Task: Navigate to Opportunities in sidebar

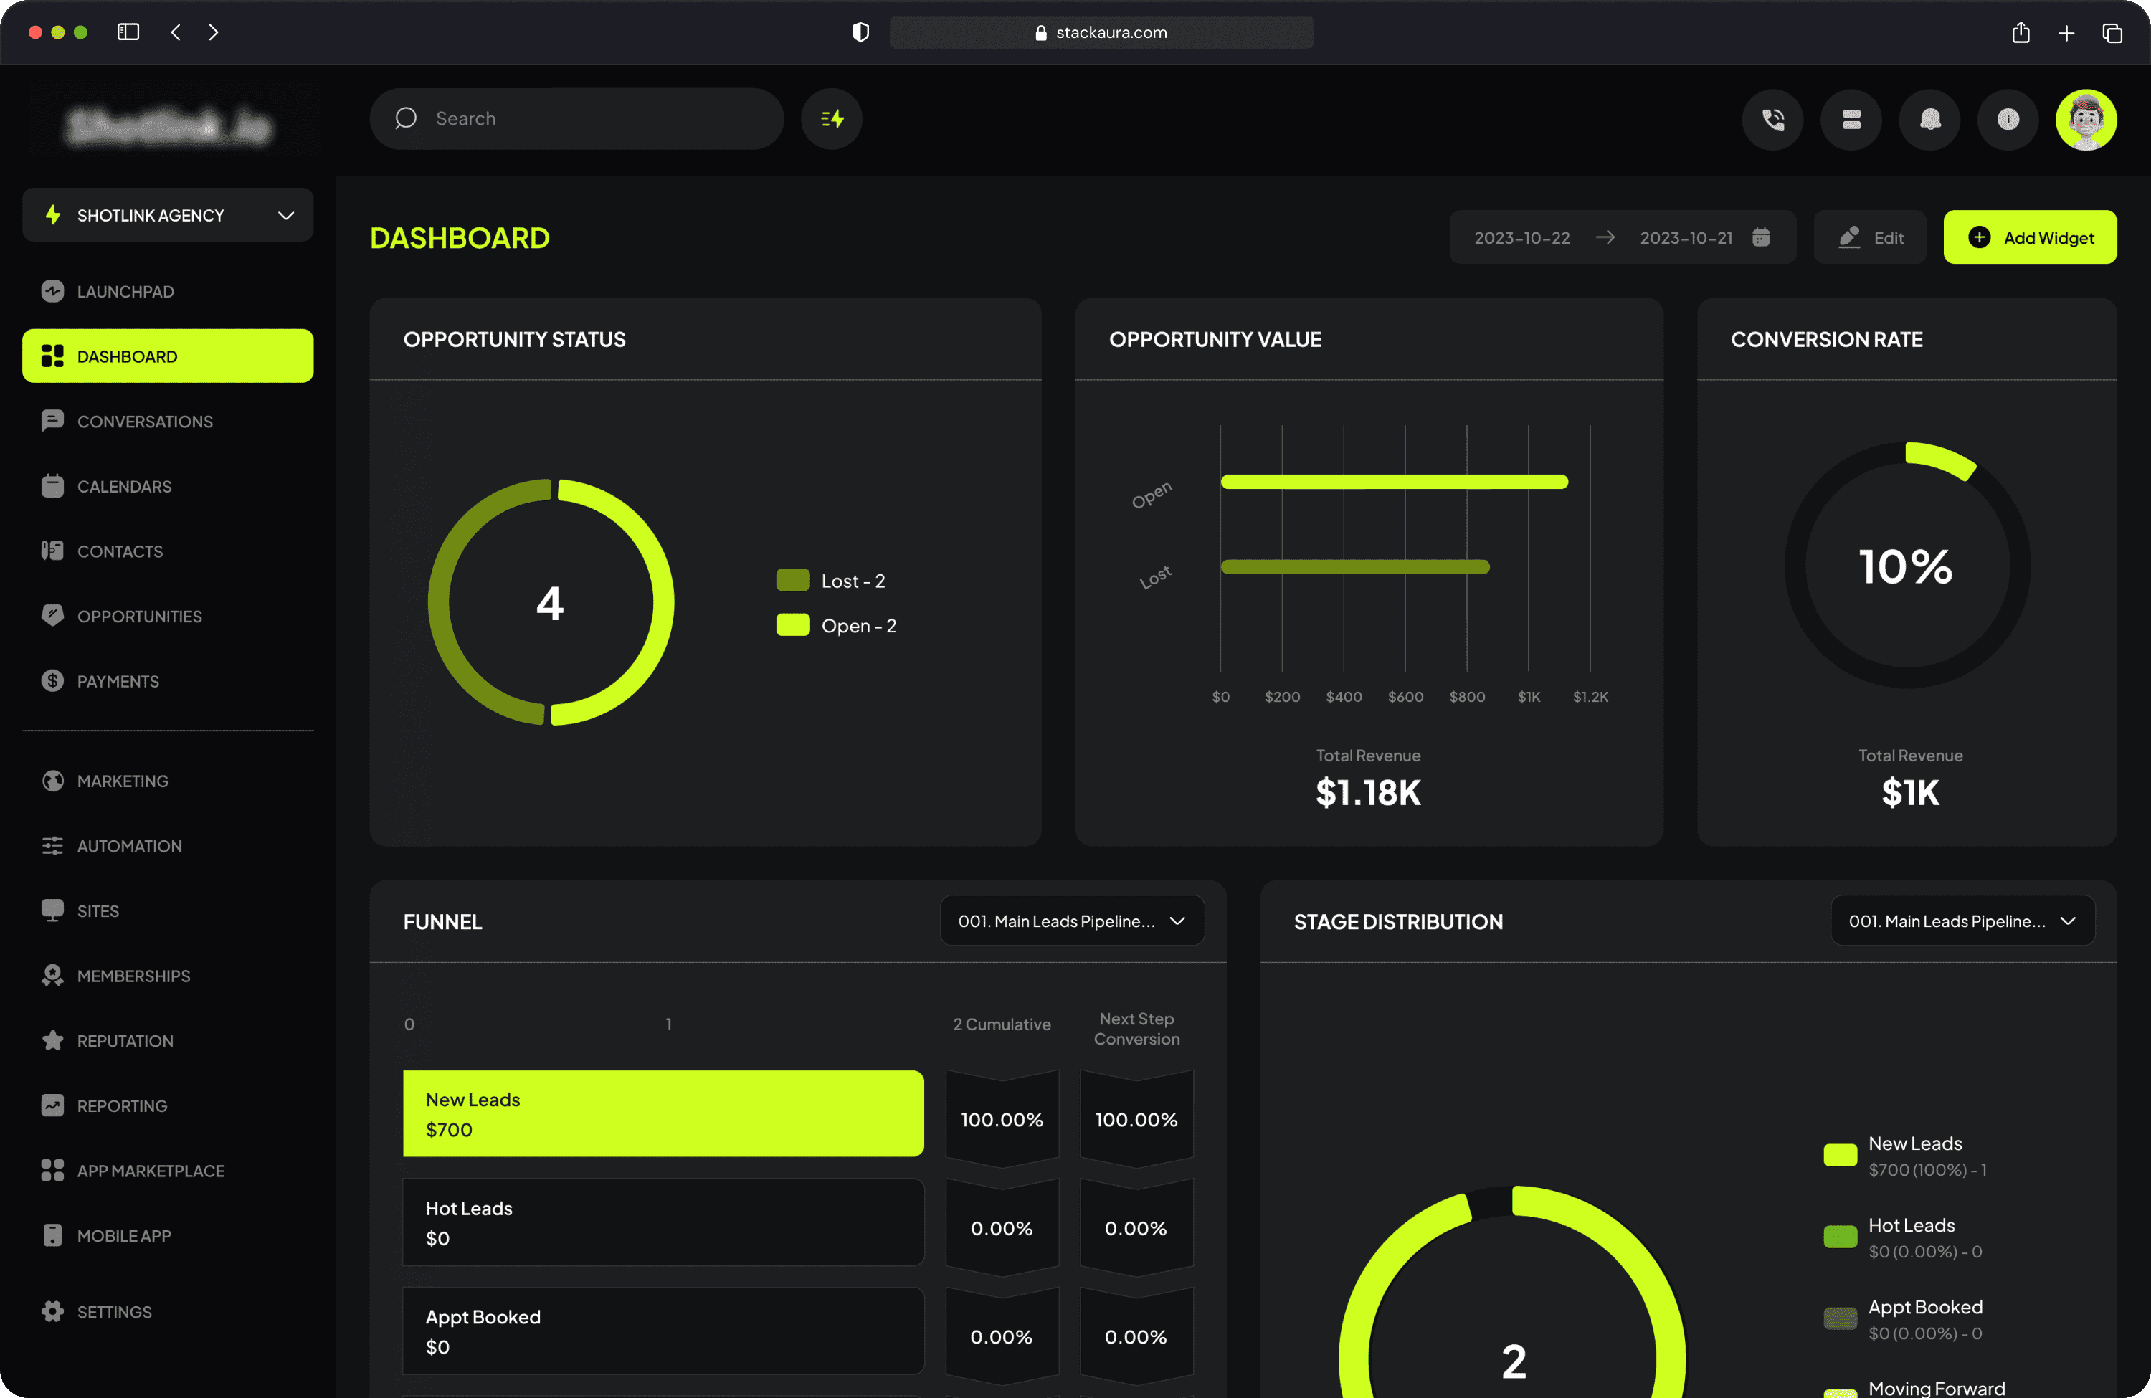Action: click(139, 617)
